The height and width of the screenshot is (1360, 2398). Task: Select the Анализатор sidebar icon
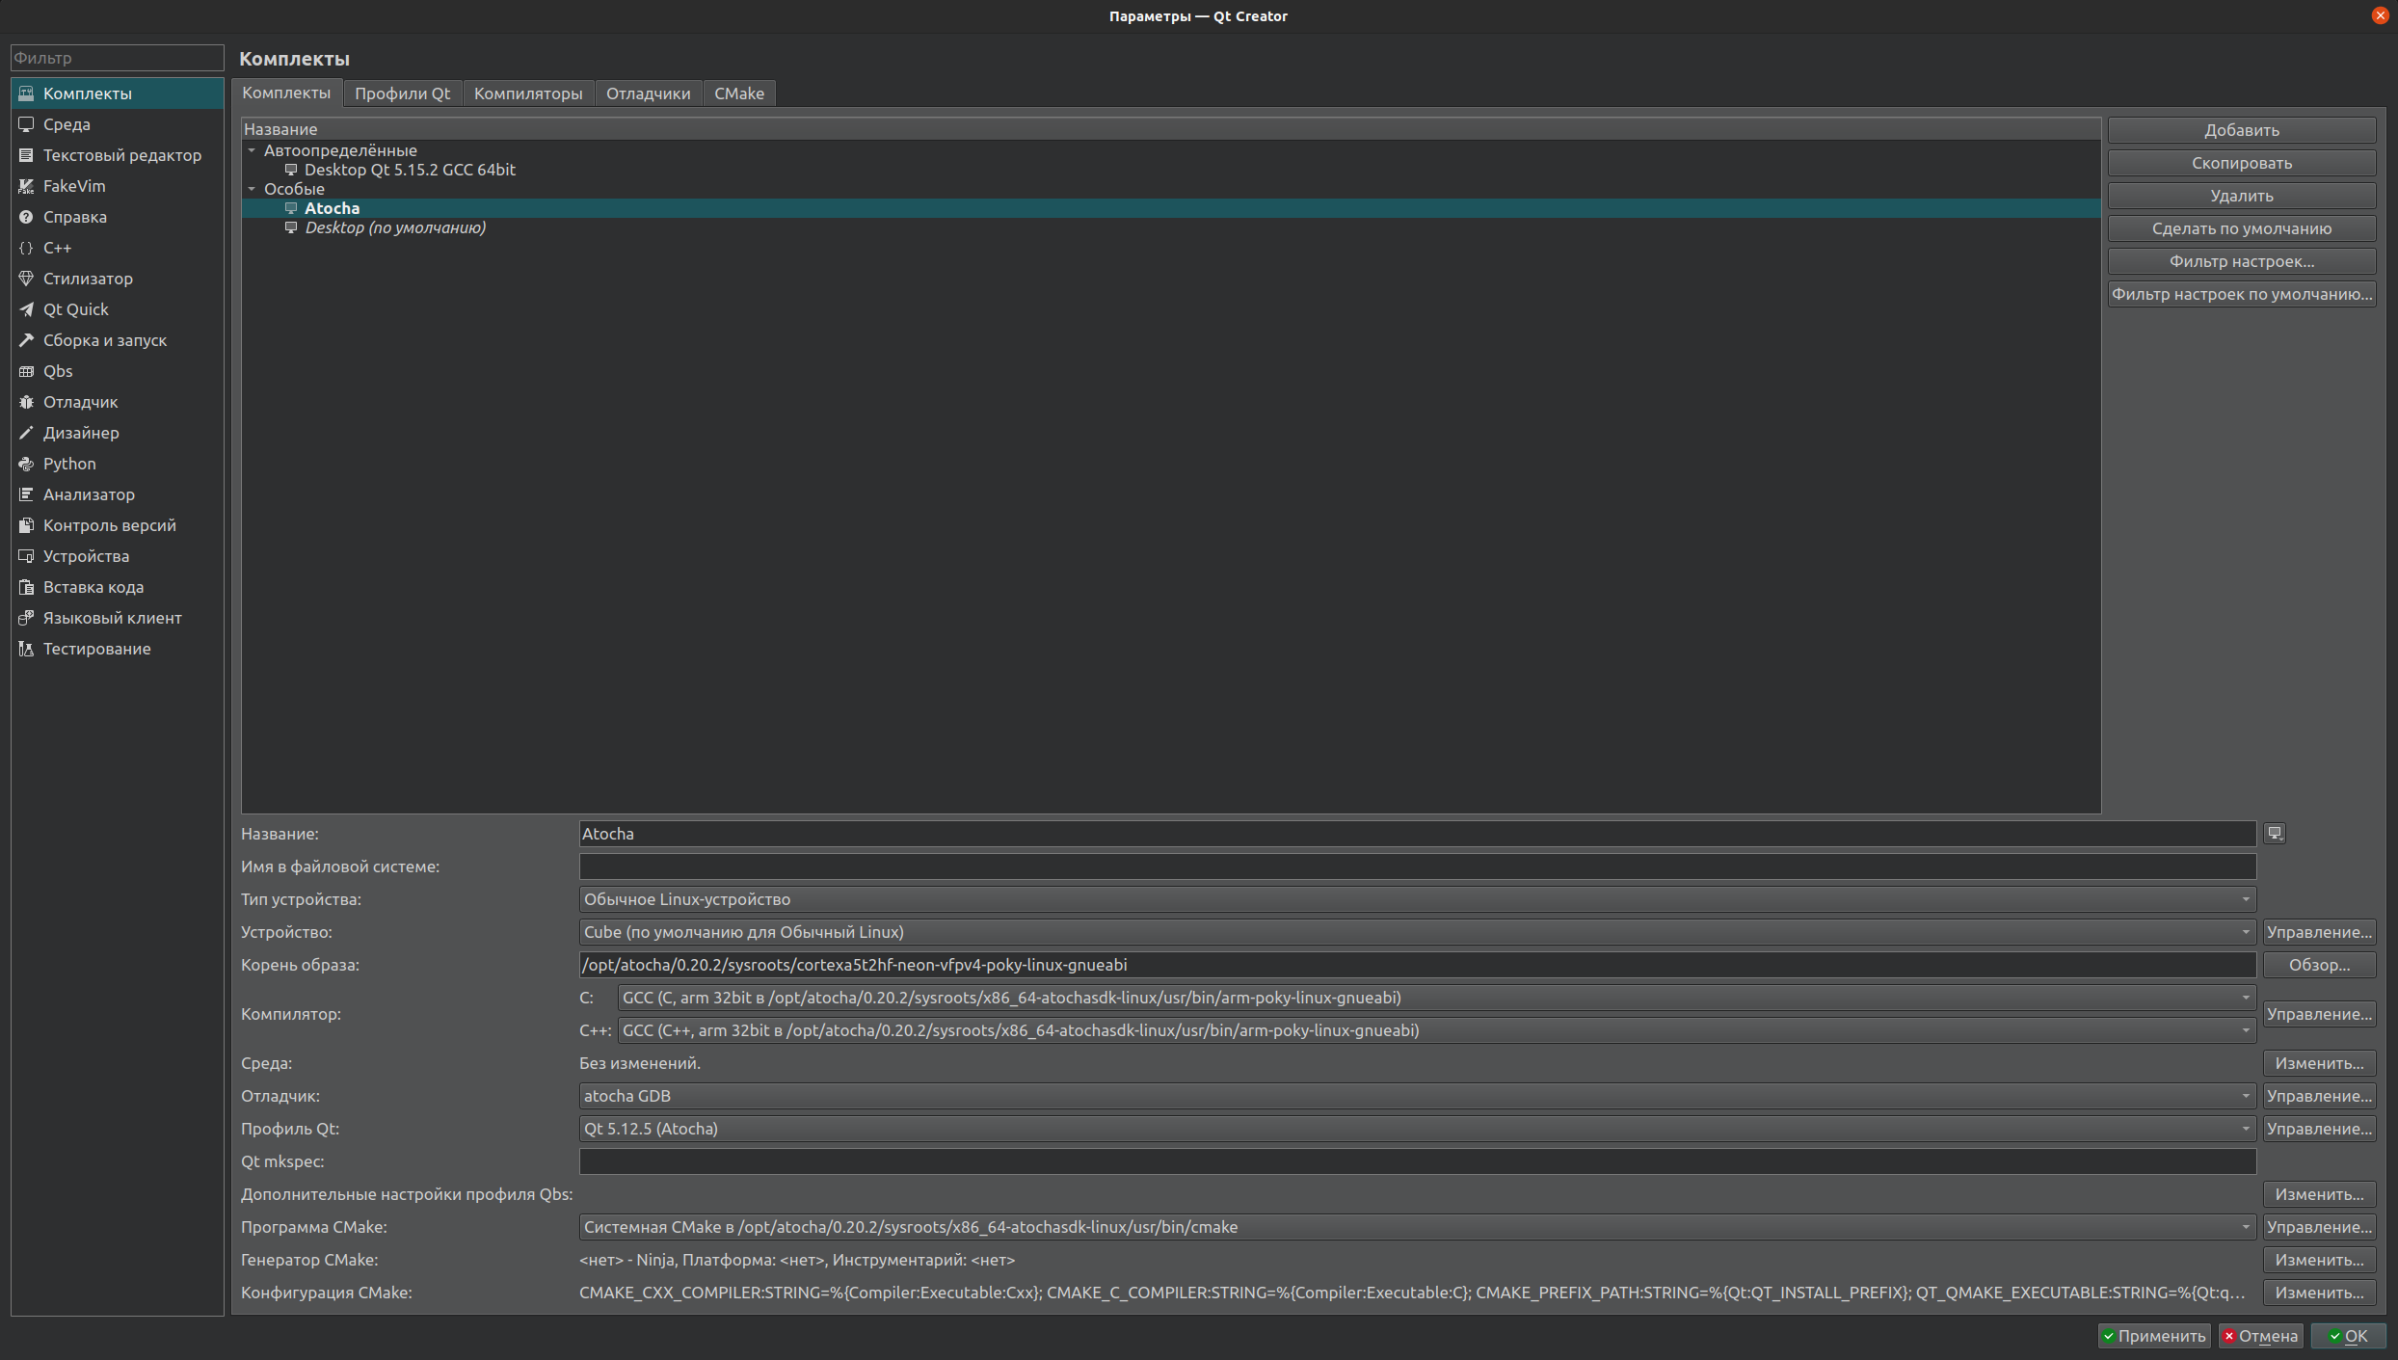26,494
